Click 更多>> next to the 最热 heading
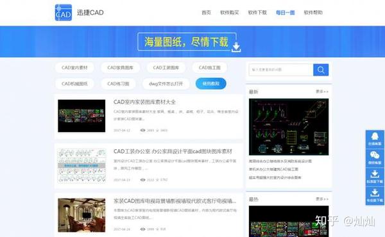Viewport: 385px width, 237px height. [322, 199]
